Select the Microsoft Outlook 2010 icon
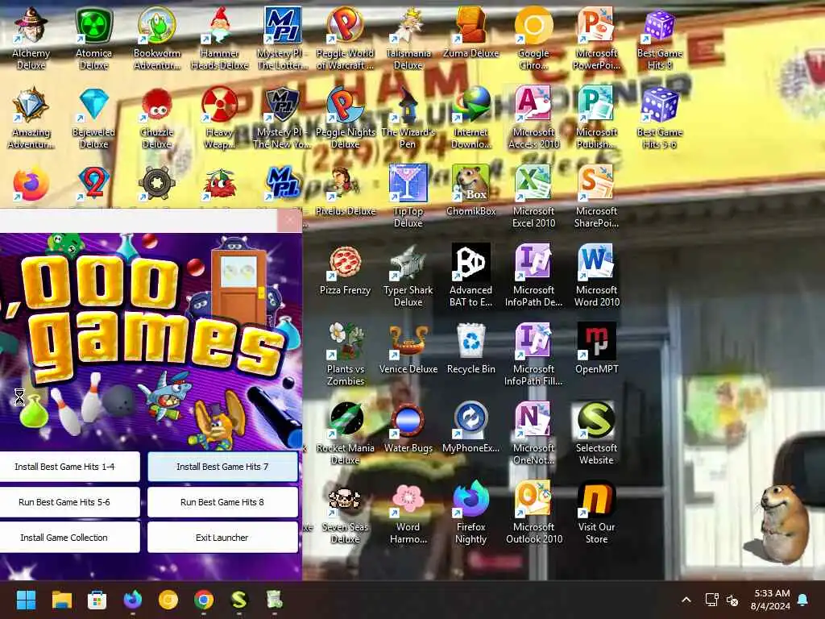Image resolution: width=825 pixels, height=619 pixels. (533, 513)
